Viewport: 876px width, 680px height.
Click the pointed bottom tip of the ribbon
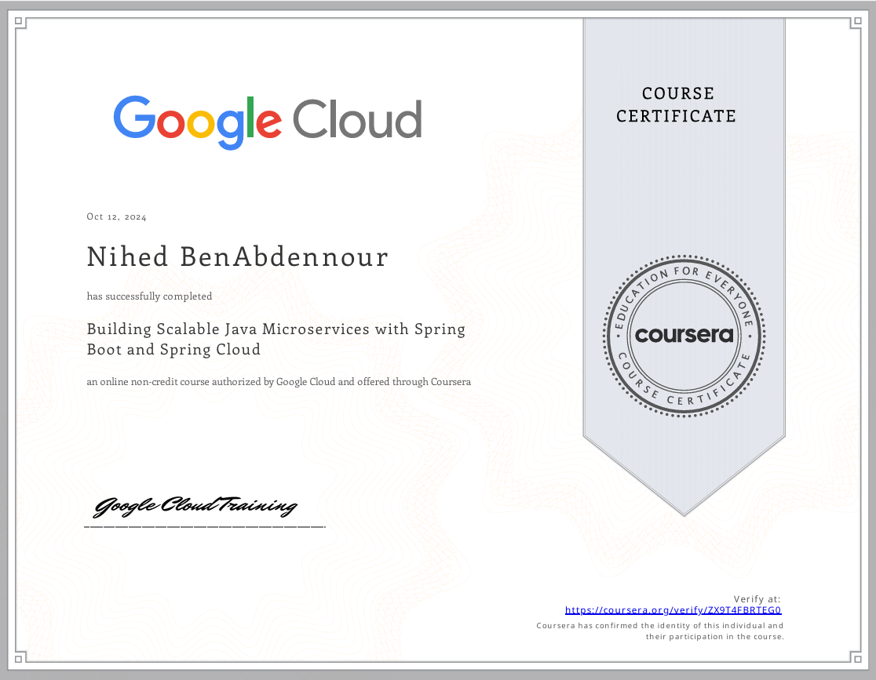point(684,511)
